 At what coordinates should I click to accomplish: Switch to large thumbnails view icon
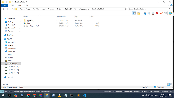pos(171,84)
